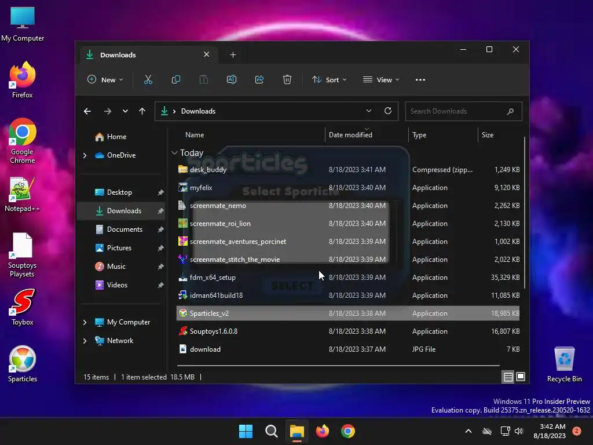Image resolution: width=593 pixels, height=445 pixels.
Task: Select idman641build18 file
Action: [348, 296]
